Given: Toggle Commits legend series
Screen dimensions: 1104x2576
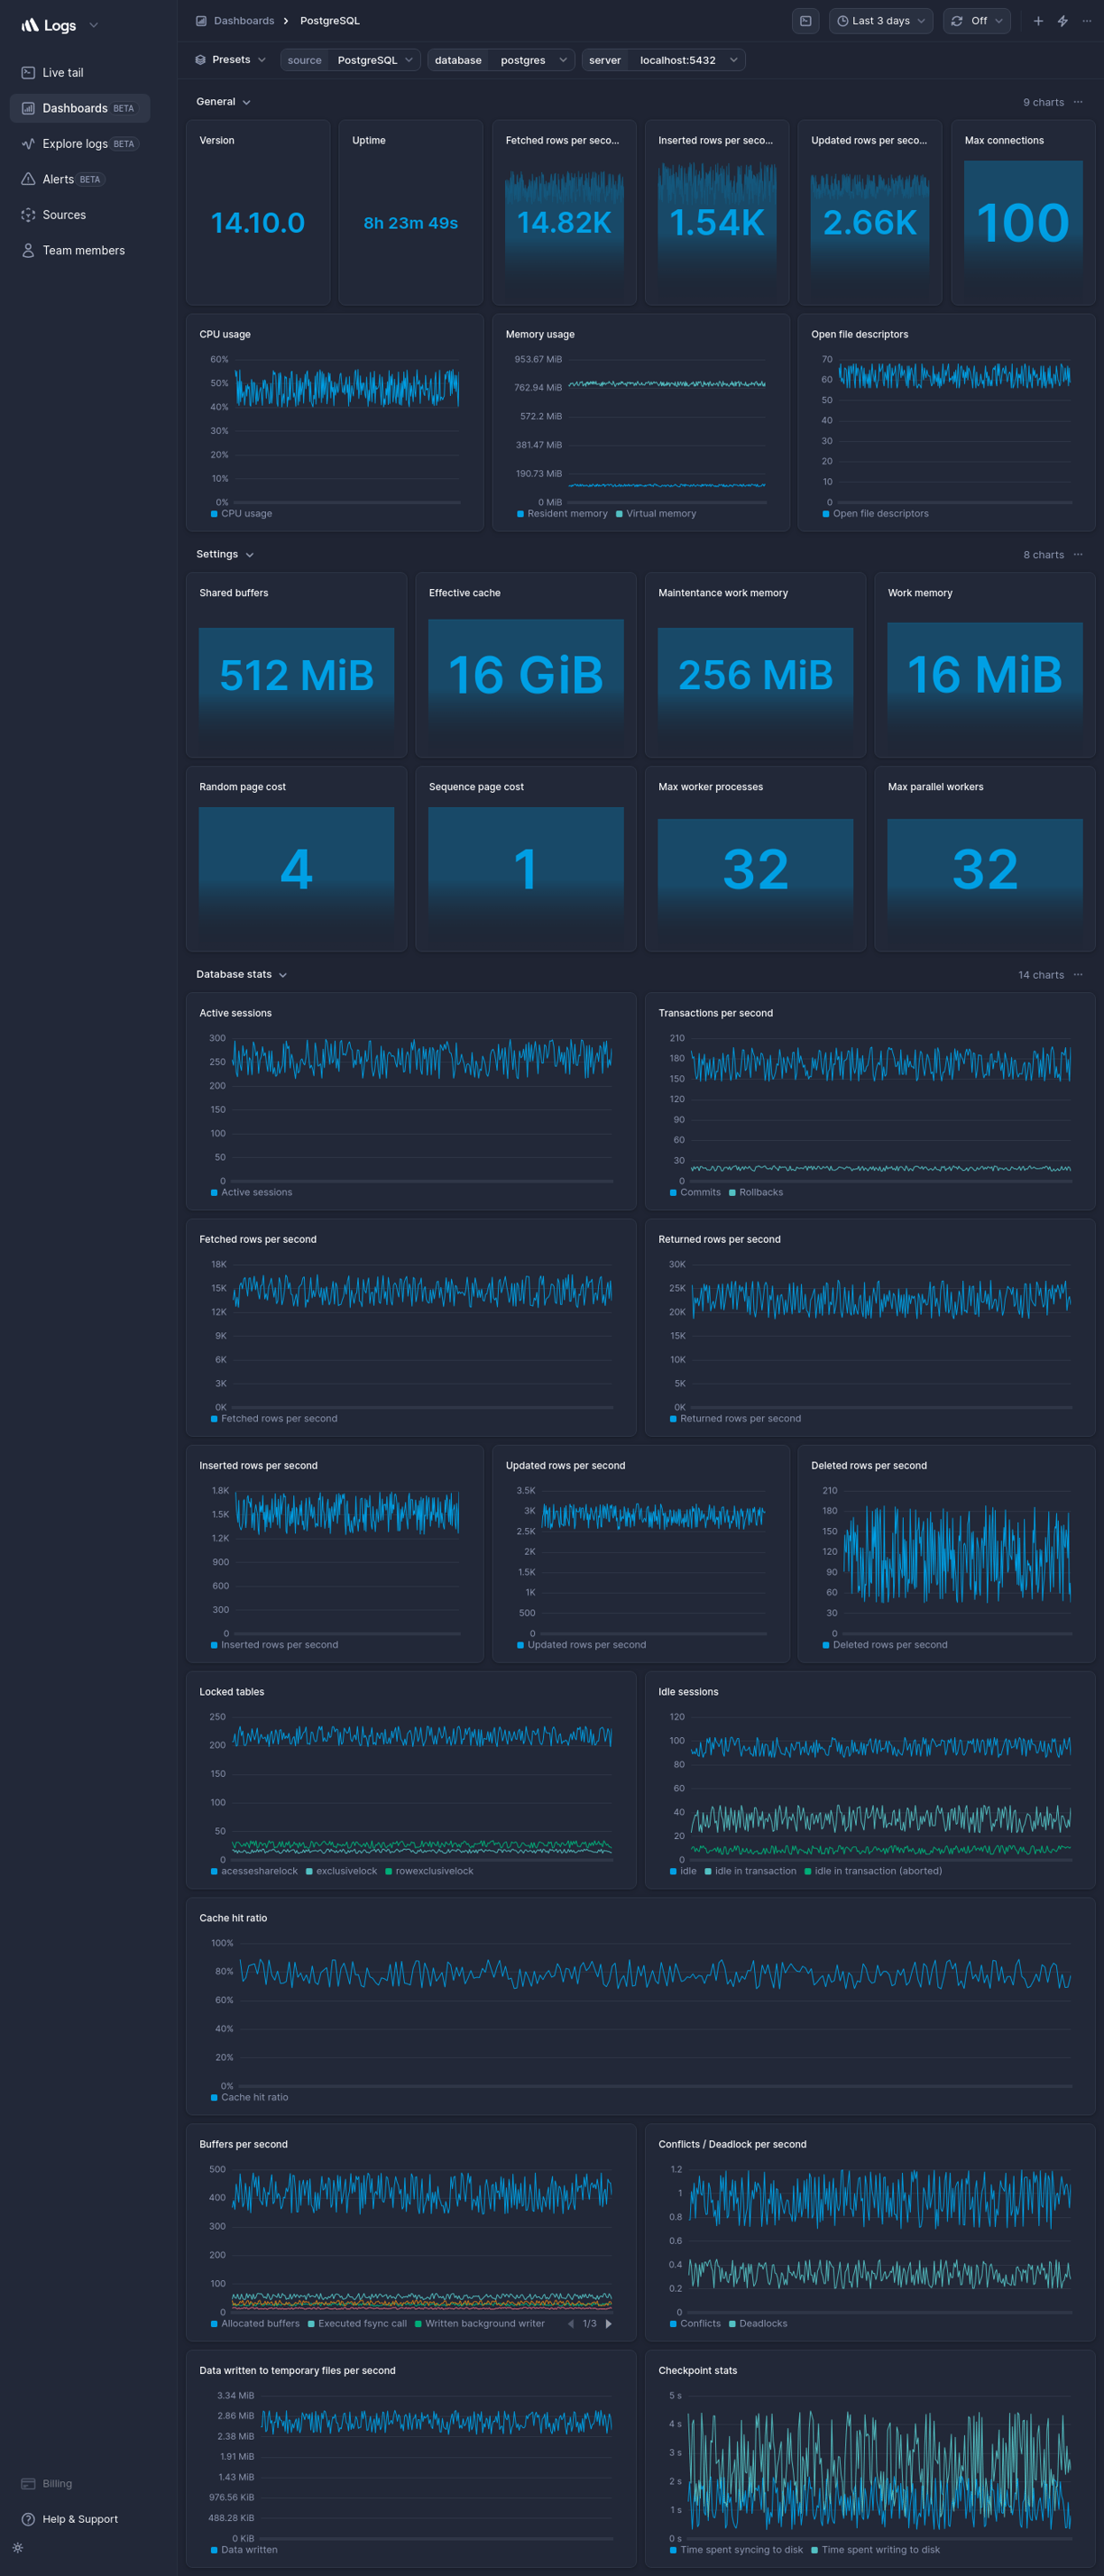Looking at the screenshot, I should [x=695, y=1192].
